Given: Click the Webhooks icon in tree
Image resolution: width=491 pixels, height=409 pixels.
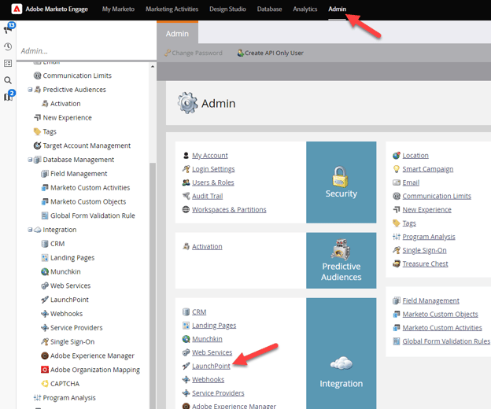Looking at the screenshot, I should [x=45, y=314].
